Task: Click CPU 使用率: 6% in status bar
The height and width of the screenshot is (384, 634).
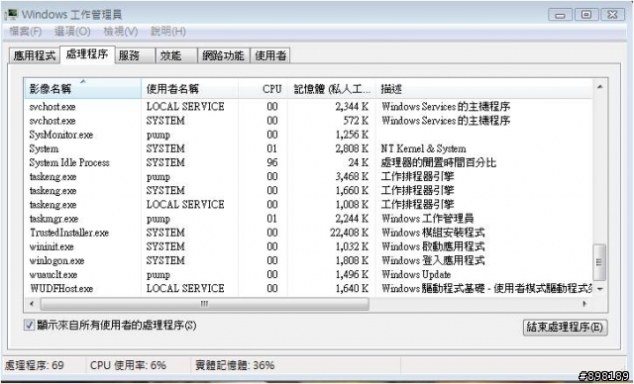Action: point(128,365)
